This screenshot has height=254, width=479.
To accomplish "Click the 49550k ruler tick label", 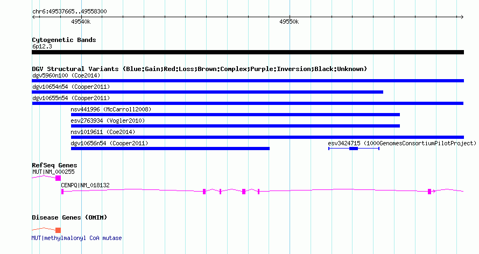I will pos(289,22).
